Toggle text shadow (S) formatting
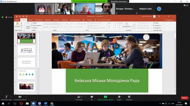The width and height of the screenshot is (190, 106). point(52,27)
